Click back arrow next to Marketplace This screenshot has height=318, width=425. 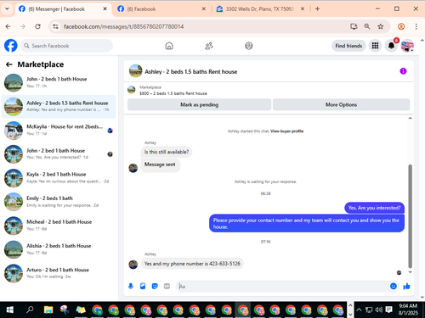[x=9, y=64]
